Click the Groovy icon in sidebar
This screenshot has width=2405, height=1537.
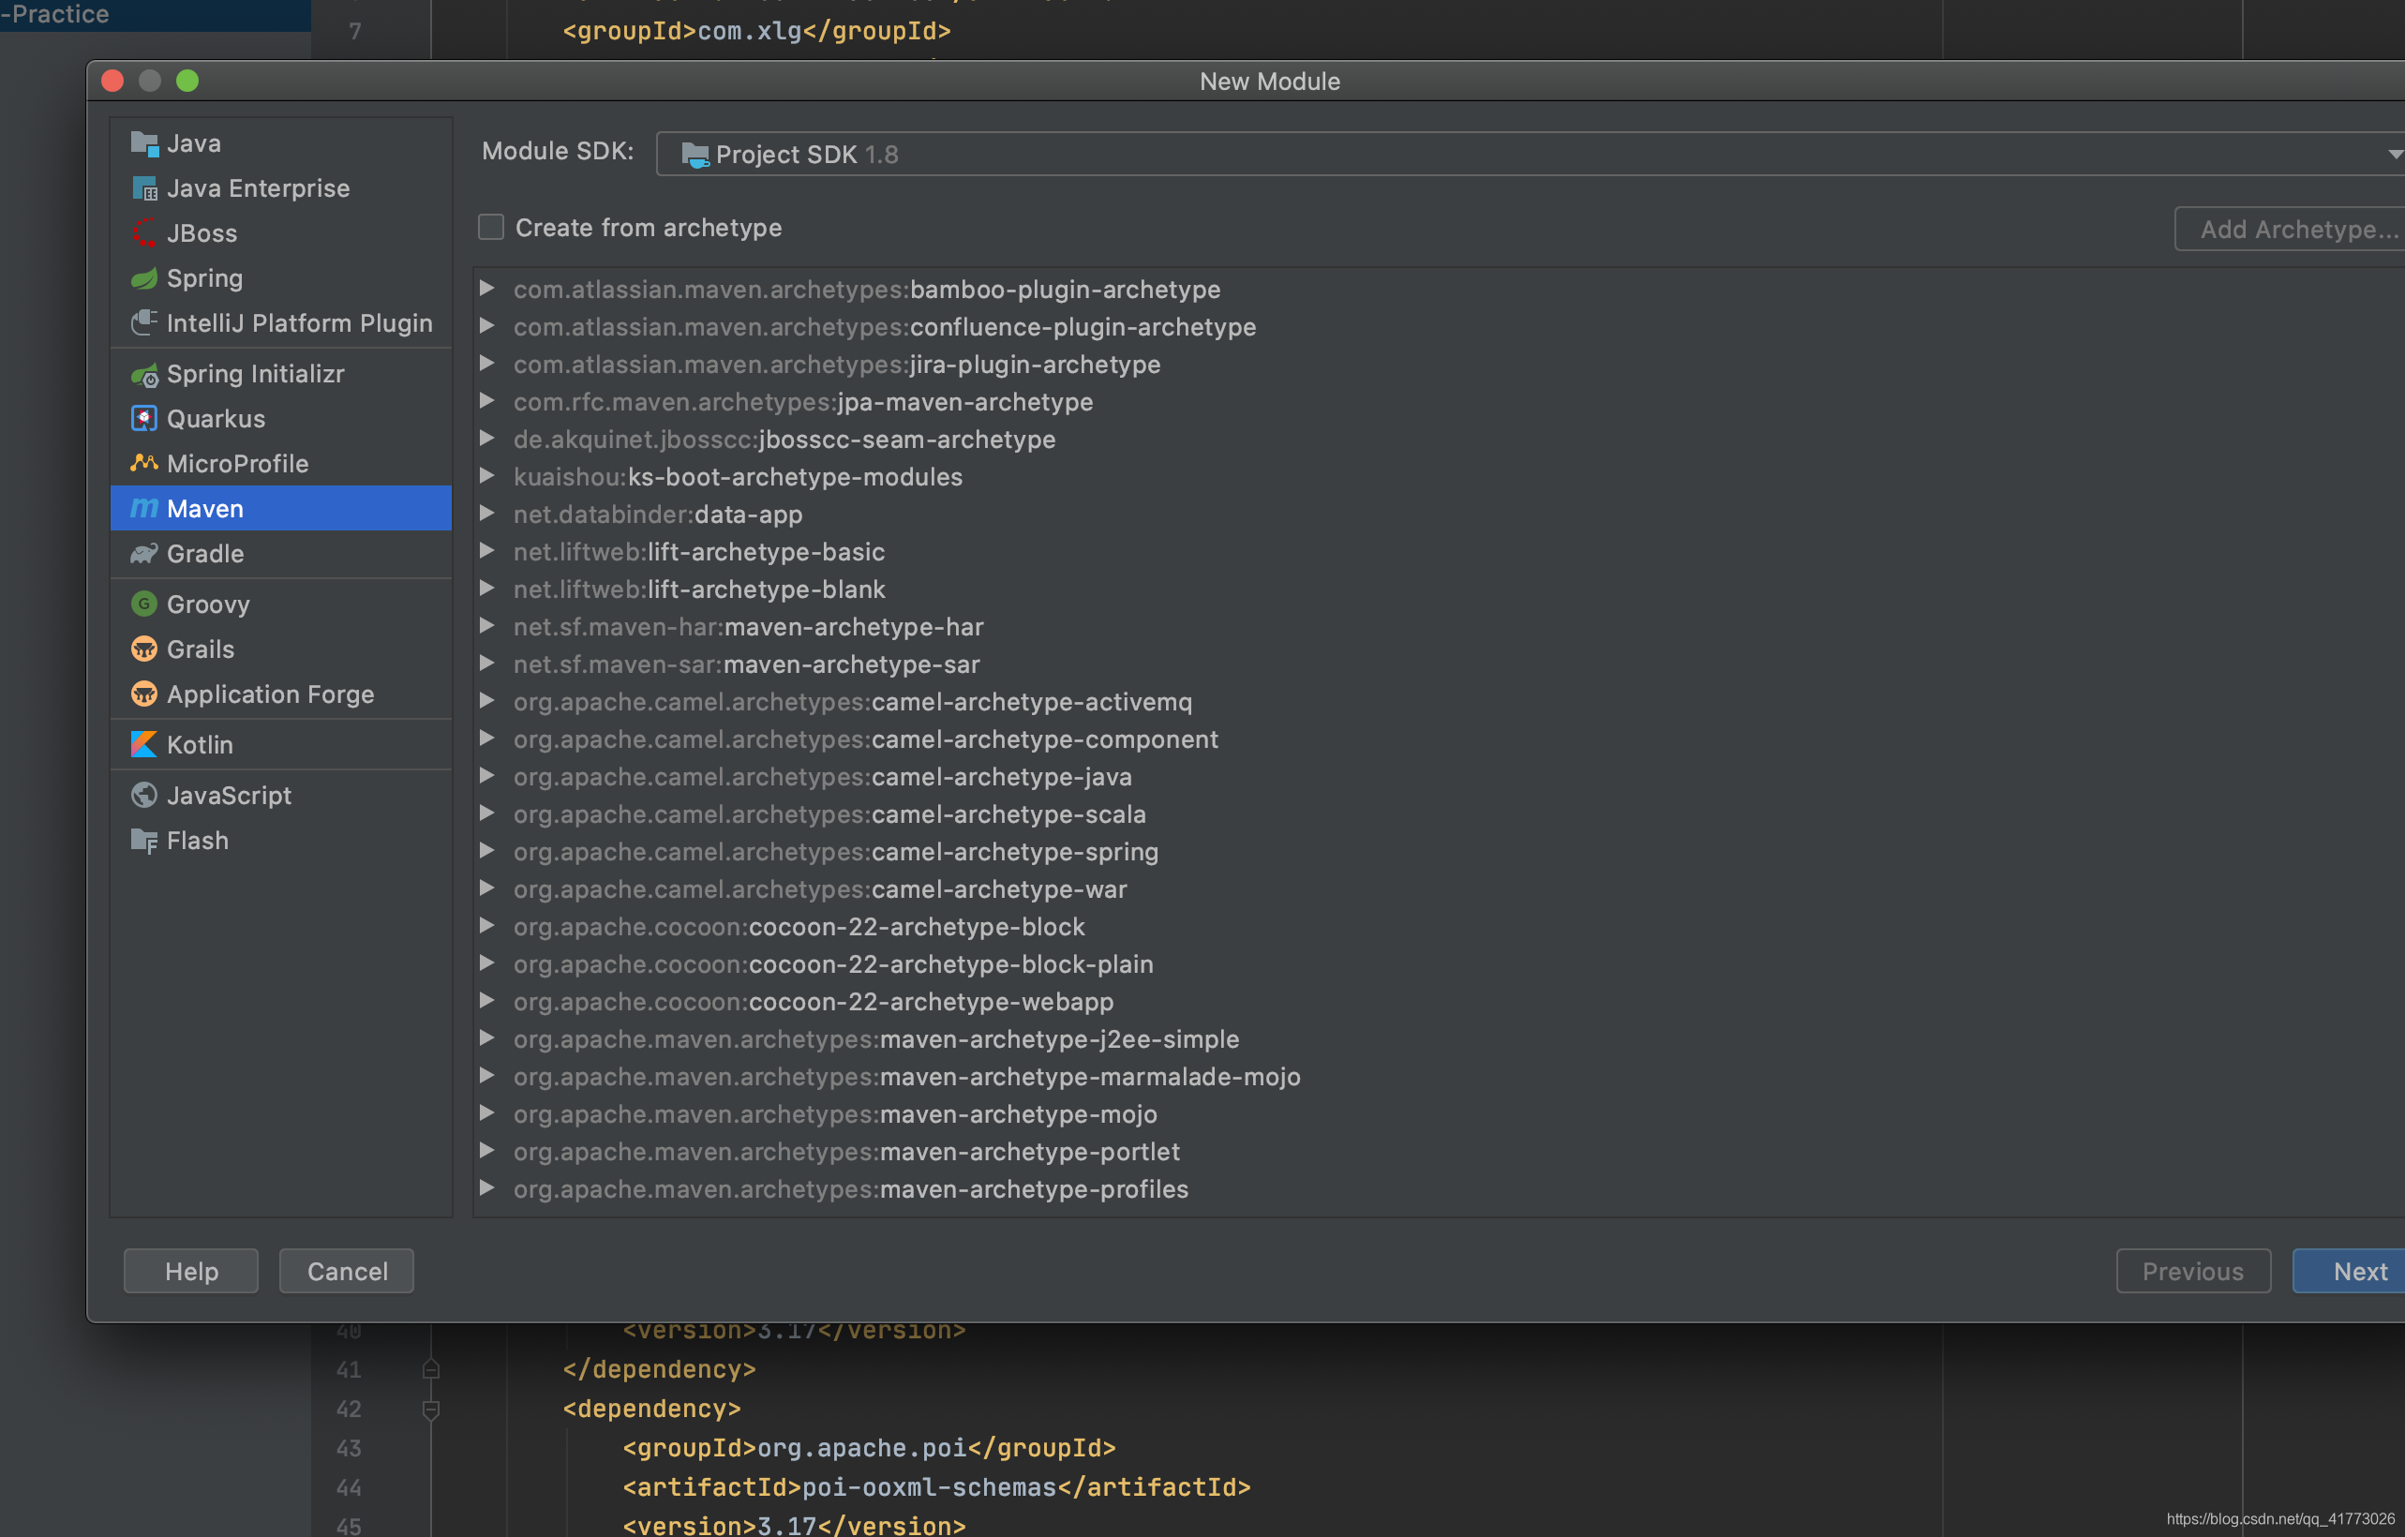click(143, 603)
